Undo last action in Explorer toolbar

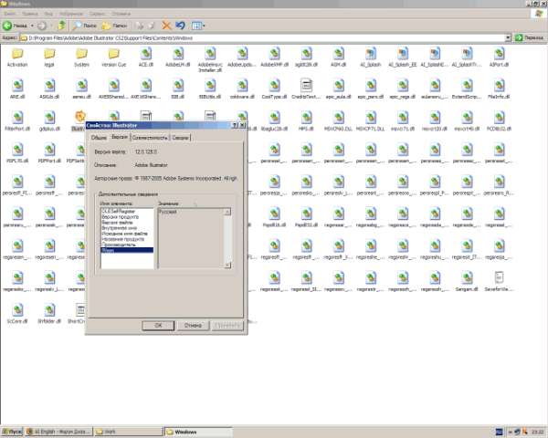pyautogui.click(x=180, y=26)
